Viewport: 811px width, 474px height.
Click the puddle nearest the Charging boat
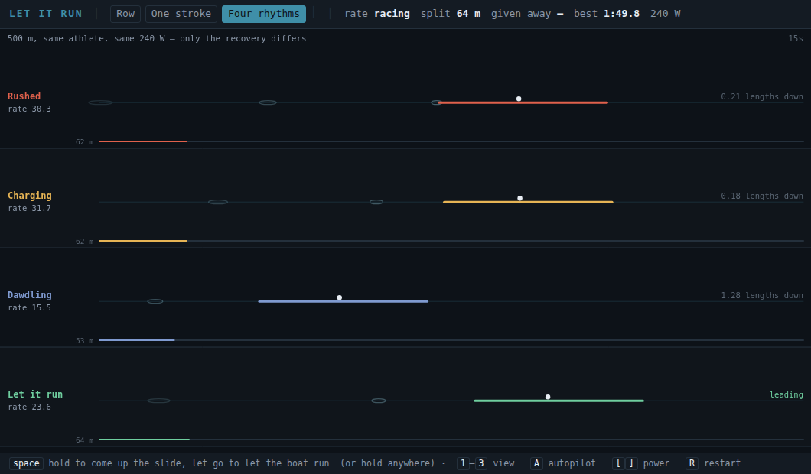coord(376,202)
